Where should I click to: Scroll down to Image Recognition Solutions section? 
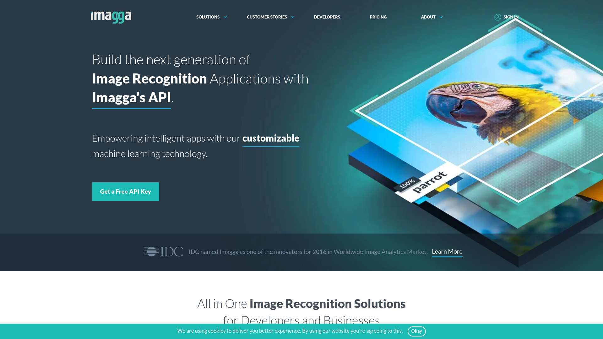[x=301, y=304]
